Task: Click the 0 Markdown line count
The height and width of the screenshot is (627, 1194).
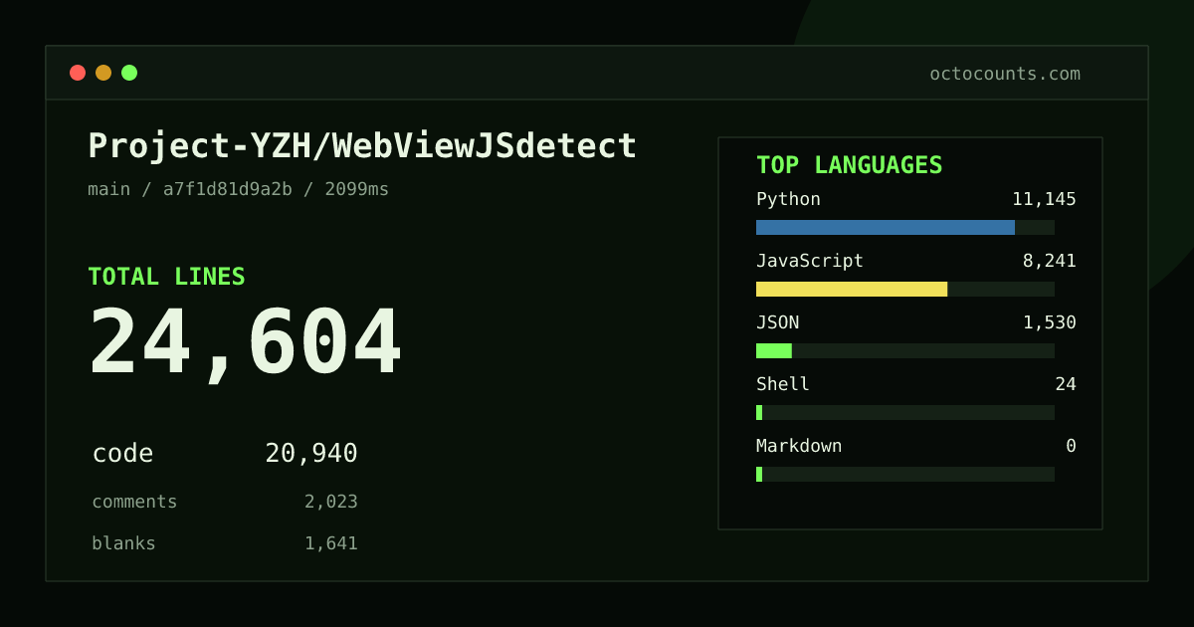Action: click(1071, 446)
